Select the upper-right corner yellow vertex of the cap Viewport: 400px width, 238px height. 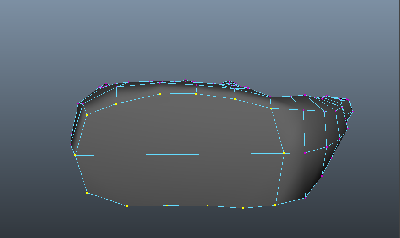pyautogui.click(x=271, y=108)
